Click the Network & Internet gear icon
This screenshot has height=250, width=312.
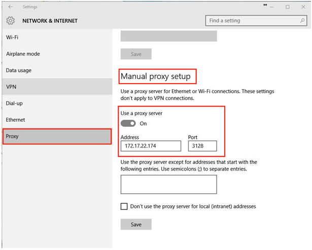coord(11,21)
